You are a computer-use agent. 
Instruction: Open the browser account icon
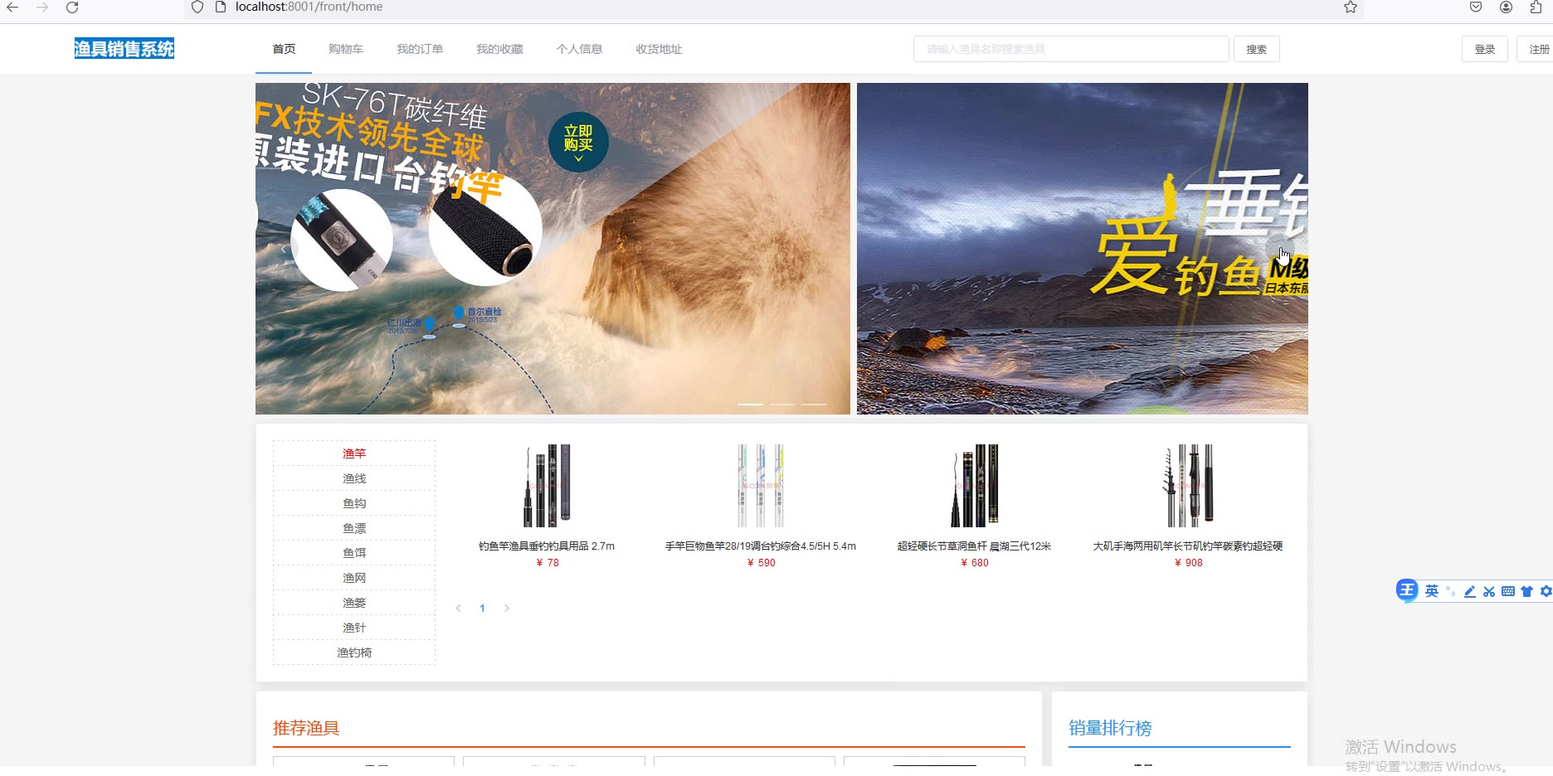point(1506,7)
